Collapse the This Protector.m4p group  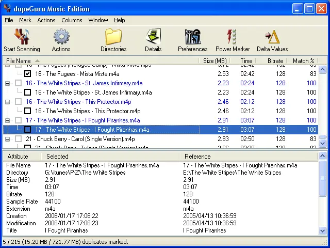coord(7,102)
